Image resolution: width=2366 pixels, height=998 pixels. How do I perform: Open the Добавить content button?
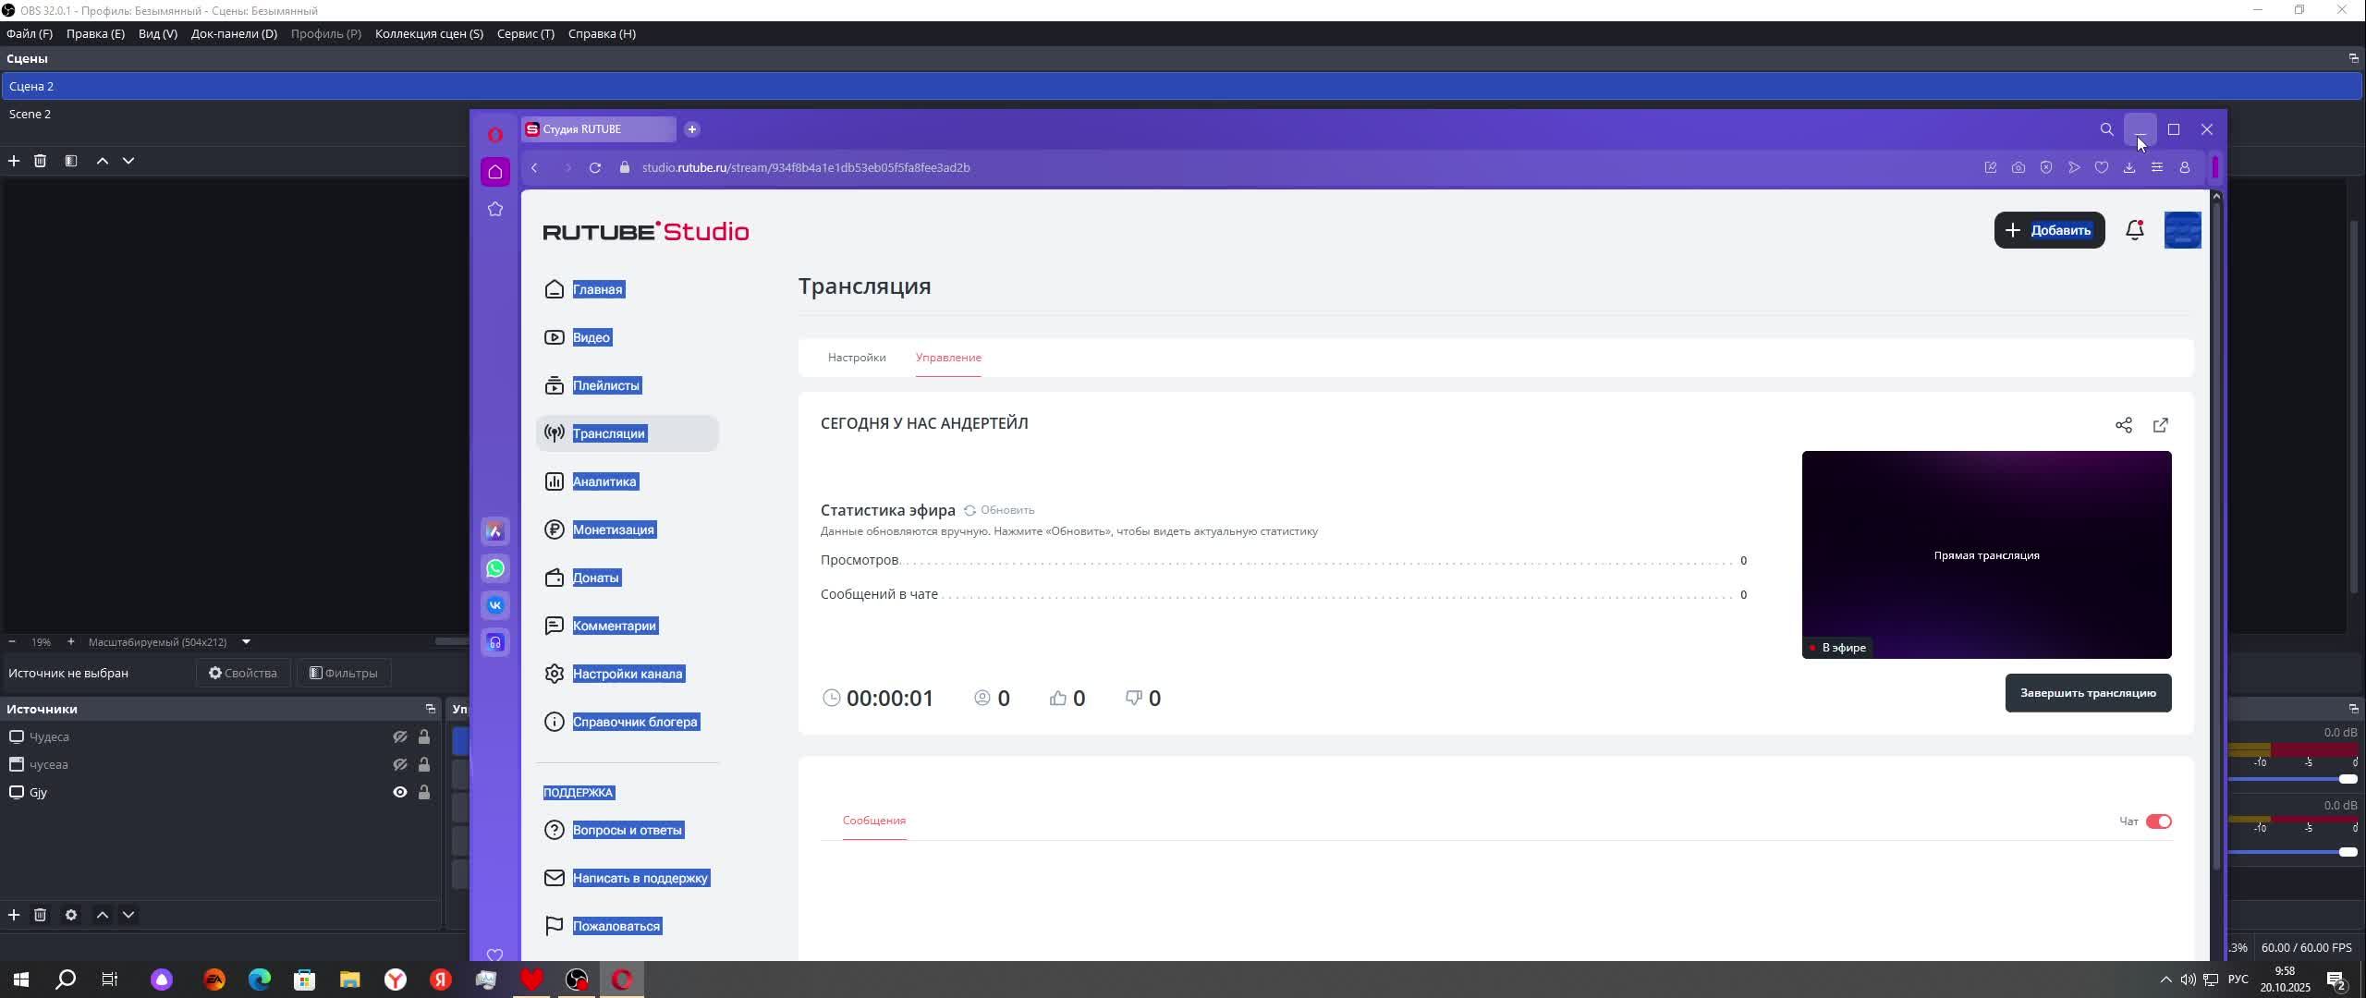(2048, 230)
